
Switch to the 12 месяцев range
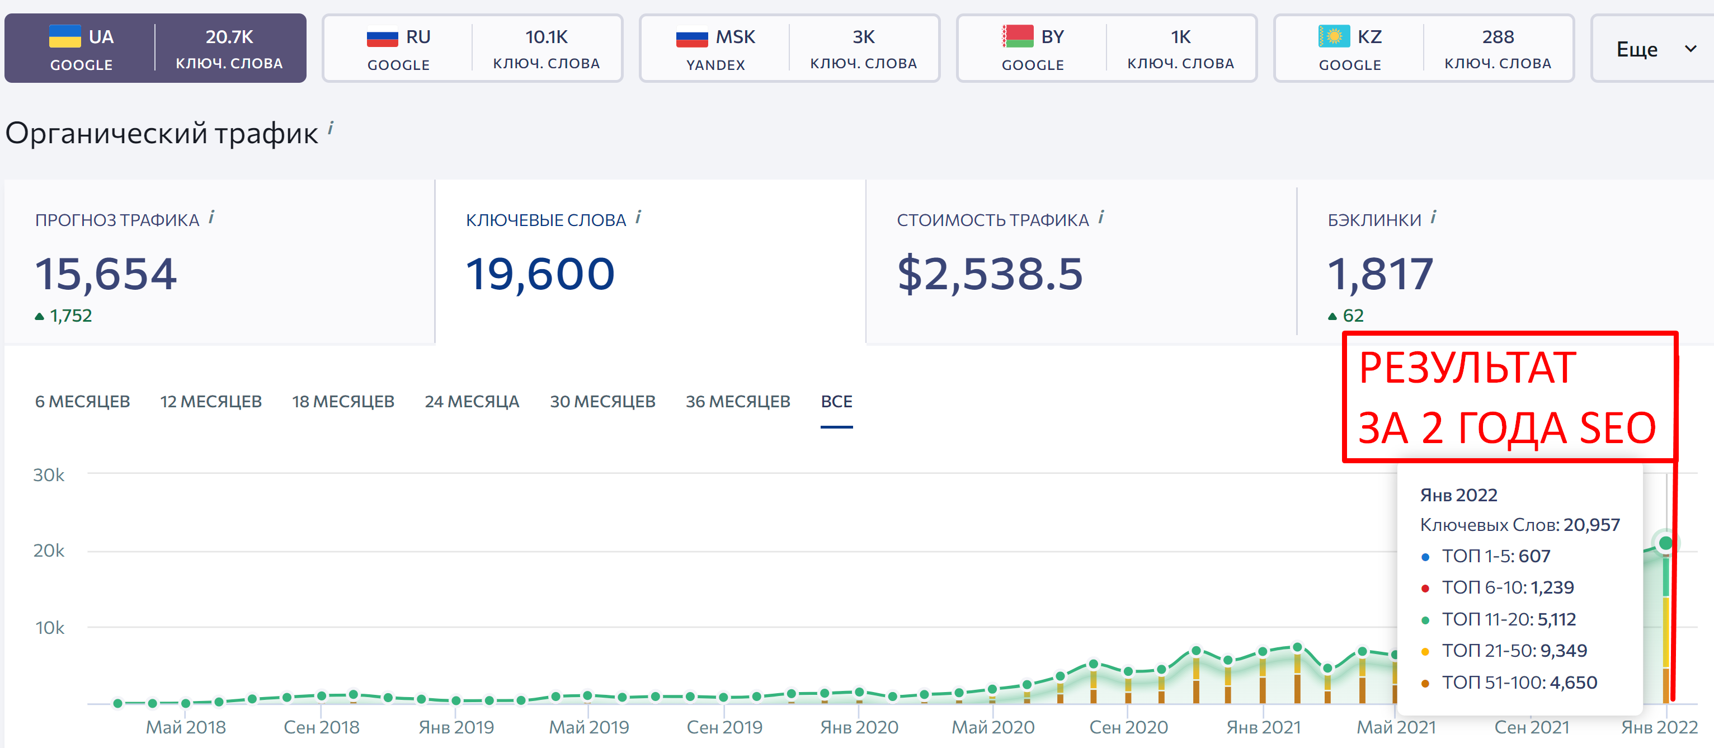(x=211, y=401)
